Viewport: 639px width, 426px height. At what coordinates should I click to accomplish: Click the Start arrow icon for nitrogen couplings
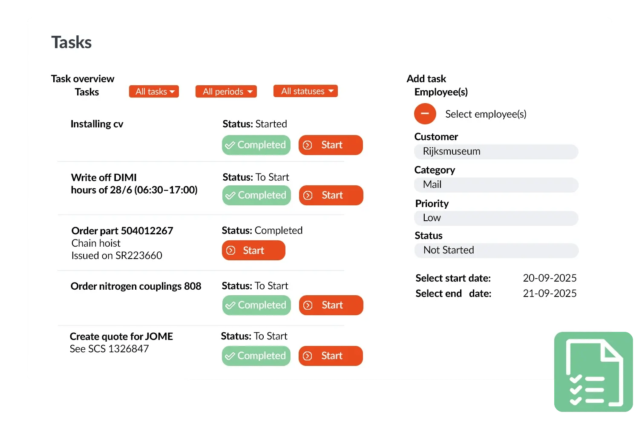pos(308,305)
